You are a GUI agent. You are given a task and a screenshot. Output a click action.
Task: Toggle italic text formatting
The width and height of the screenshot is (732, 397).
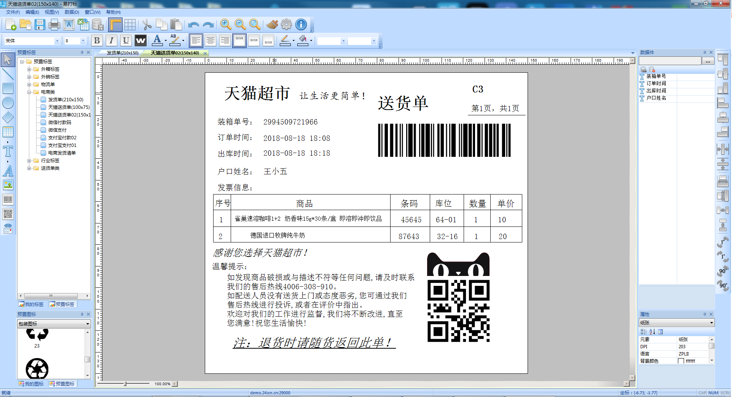click(x=111, y=40)
